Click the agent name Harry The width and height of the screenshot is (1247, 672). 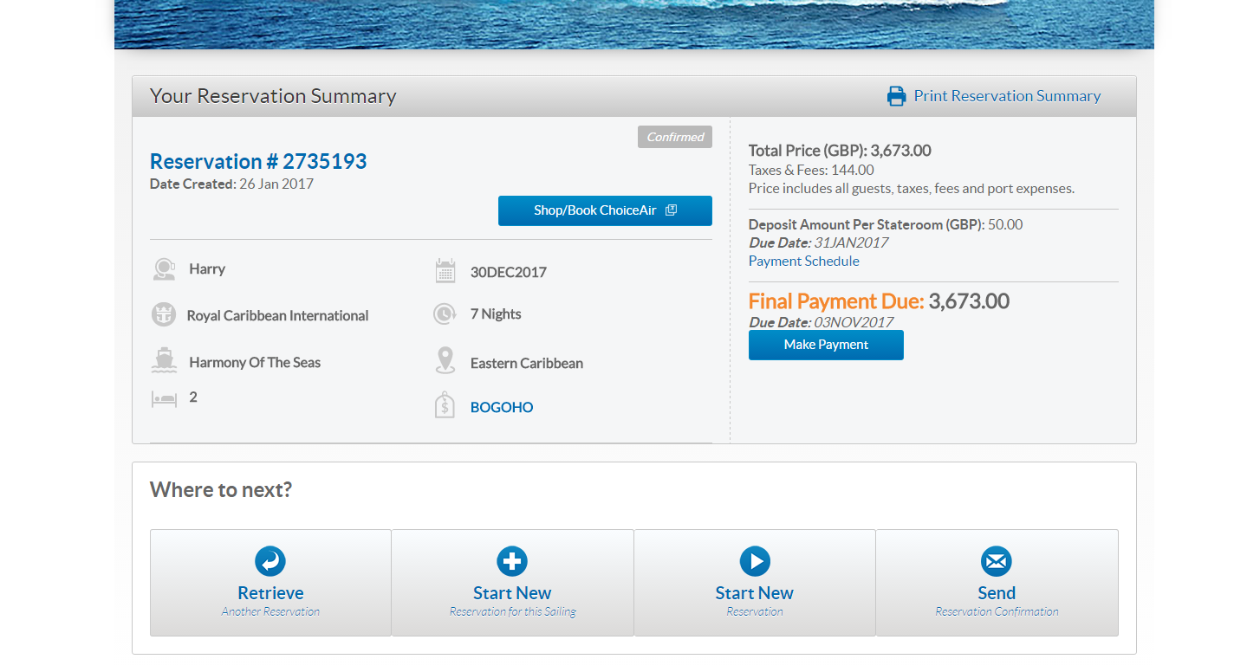[207, 268]
